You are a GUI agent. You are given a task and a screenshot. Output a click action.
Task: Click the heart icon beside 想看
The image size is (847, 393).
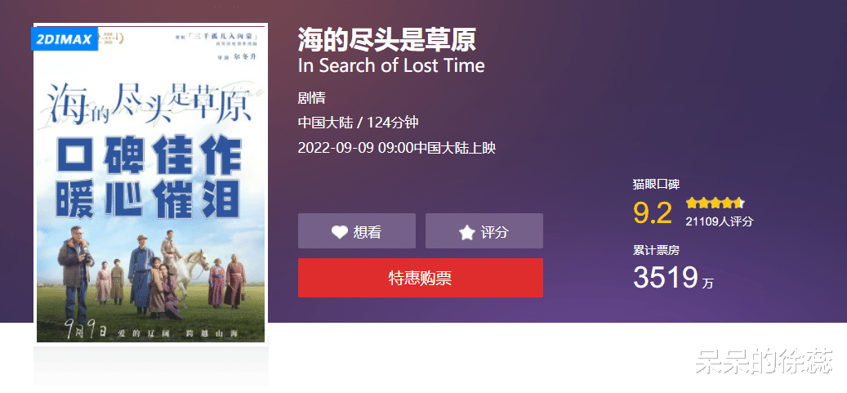[x=339, y=232]
